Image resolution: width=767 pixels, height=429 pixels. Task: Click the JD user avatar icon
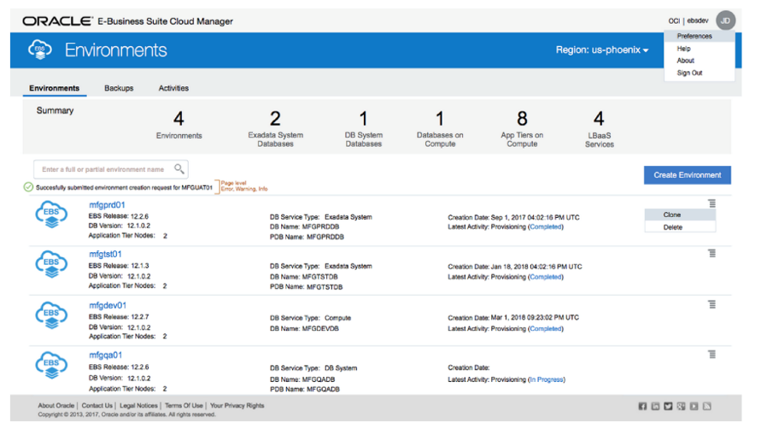pos(725,21)
